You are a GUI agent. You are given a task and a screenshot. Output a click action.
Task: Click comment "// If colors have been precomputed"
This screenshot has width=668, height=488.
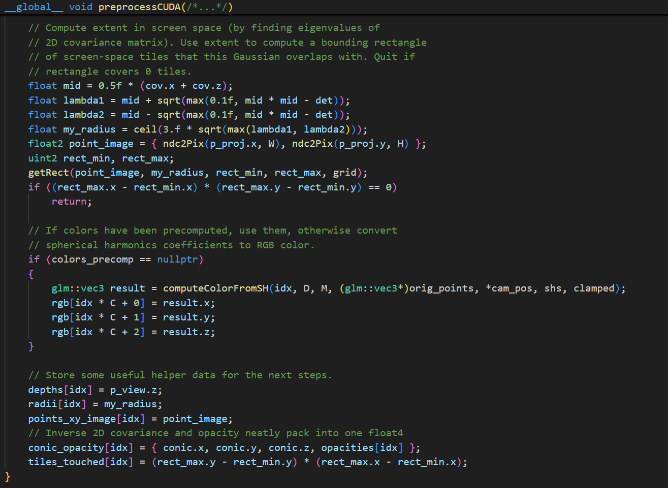(x=213, y=231)
